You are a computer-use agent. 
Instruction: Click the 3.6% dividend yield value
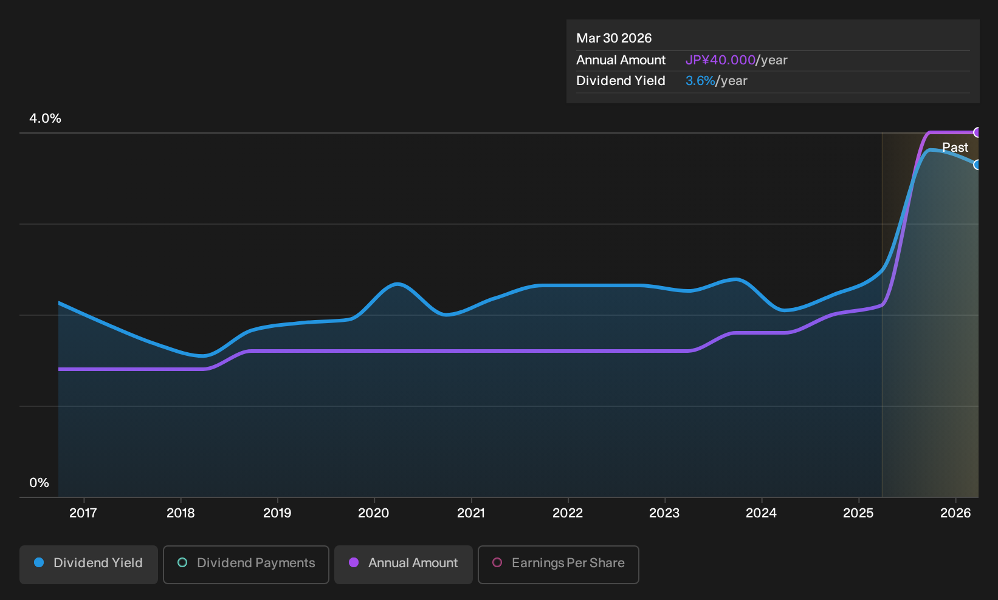(x=700, y=81)
